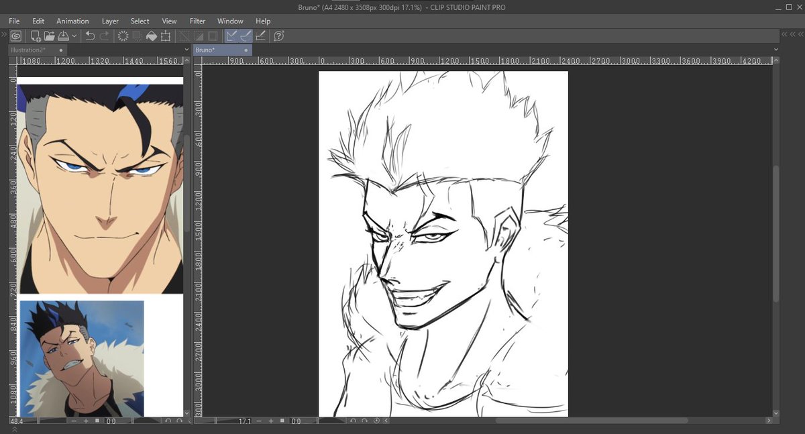
Task: Open Clip Studio Paint Support help icon
Action: [279, 36]
